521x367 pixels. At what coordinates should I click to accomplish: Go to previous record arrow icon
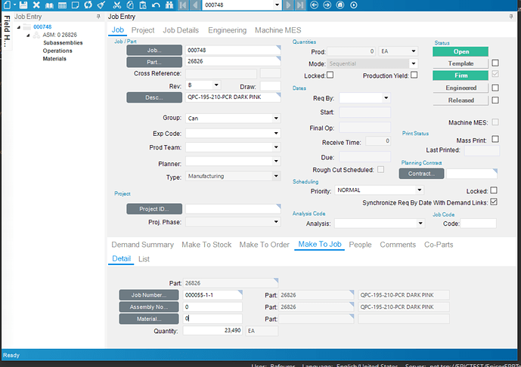[x=195, y=5]
